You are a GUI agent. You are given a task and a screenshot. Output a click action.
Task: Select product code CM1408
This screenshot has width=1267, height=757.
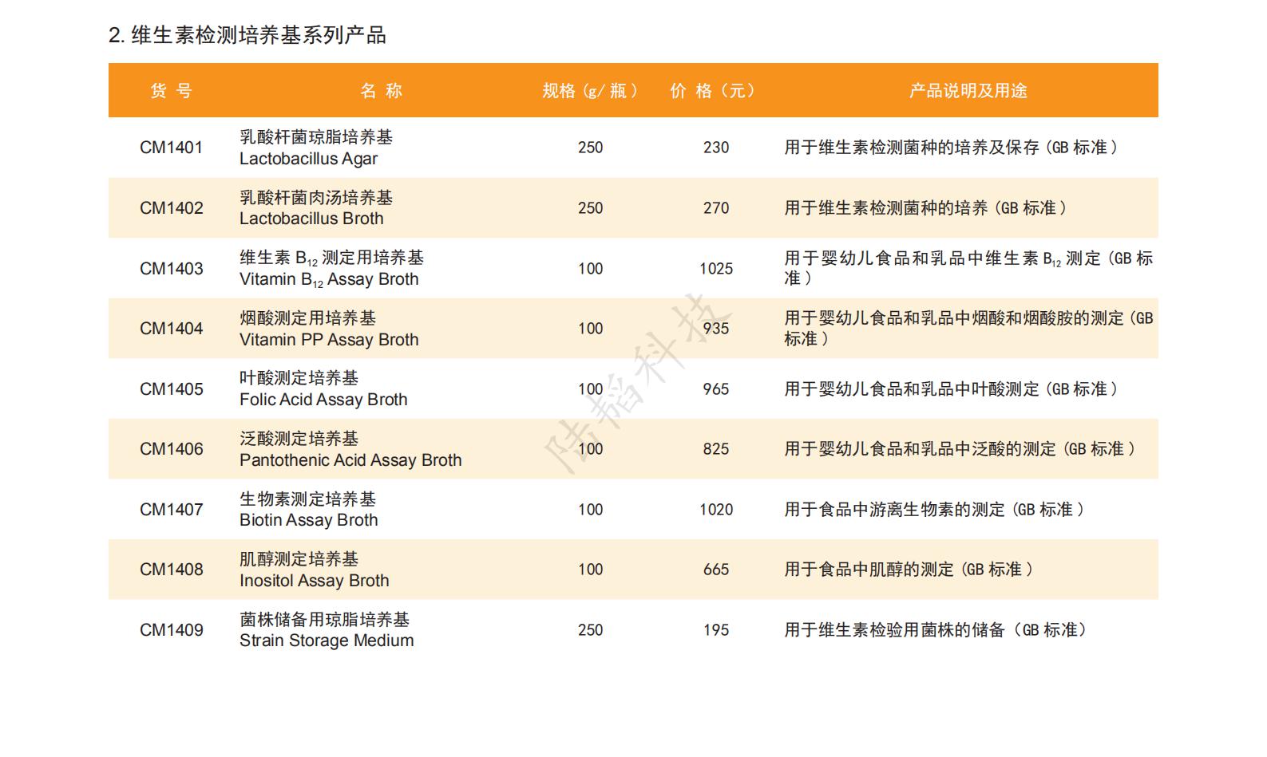pyautogui.click(x=172, y=570)
